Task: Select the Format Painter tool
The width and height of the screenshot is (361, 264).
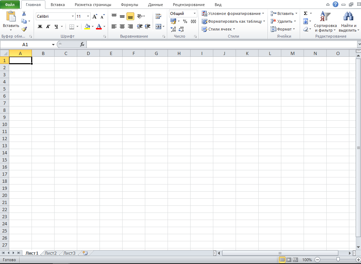Action: point(24,29)
